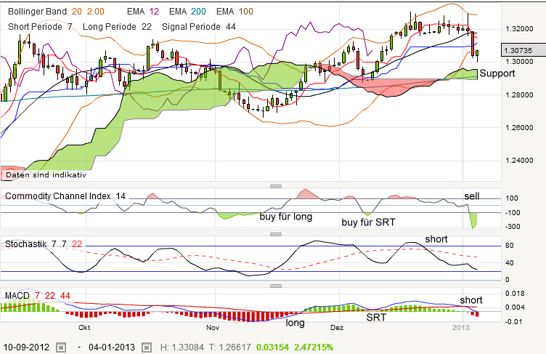Click the 1.32000 price axis label
This screenshot has width=546, height=354.
point(519,28)
